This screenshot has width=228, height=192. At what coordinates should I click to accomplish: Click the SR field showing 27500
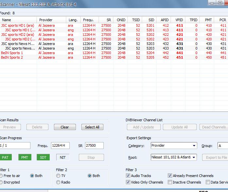point(94,145)
